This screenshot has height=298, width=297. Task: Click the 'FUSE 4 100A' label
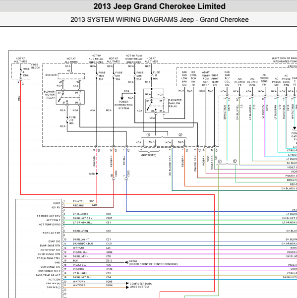[x=25, y=72]
